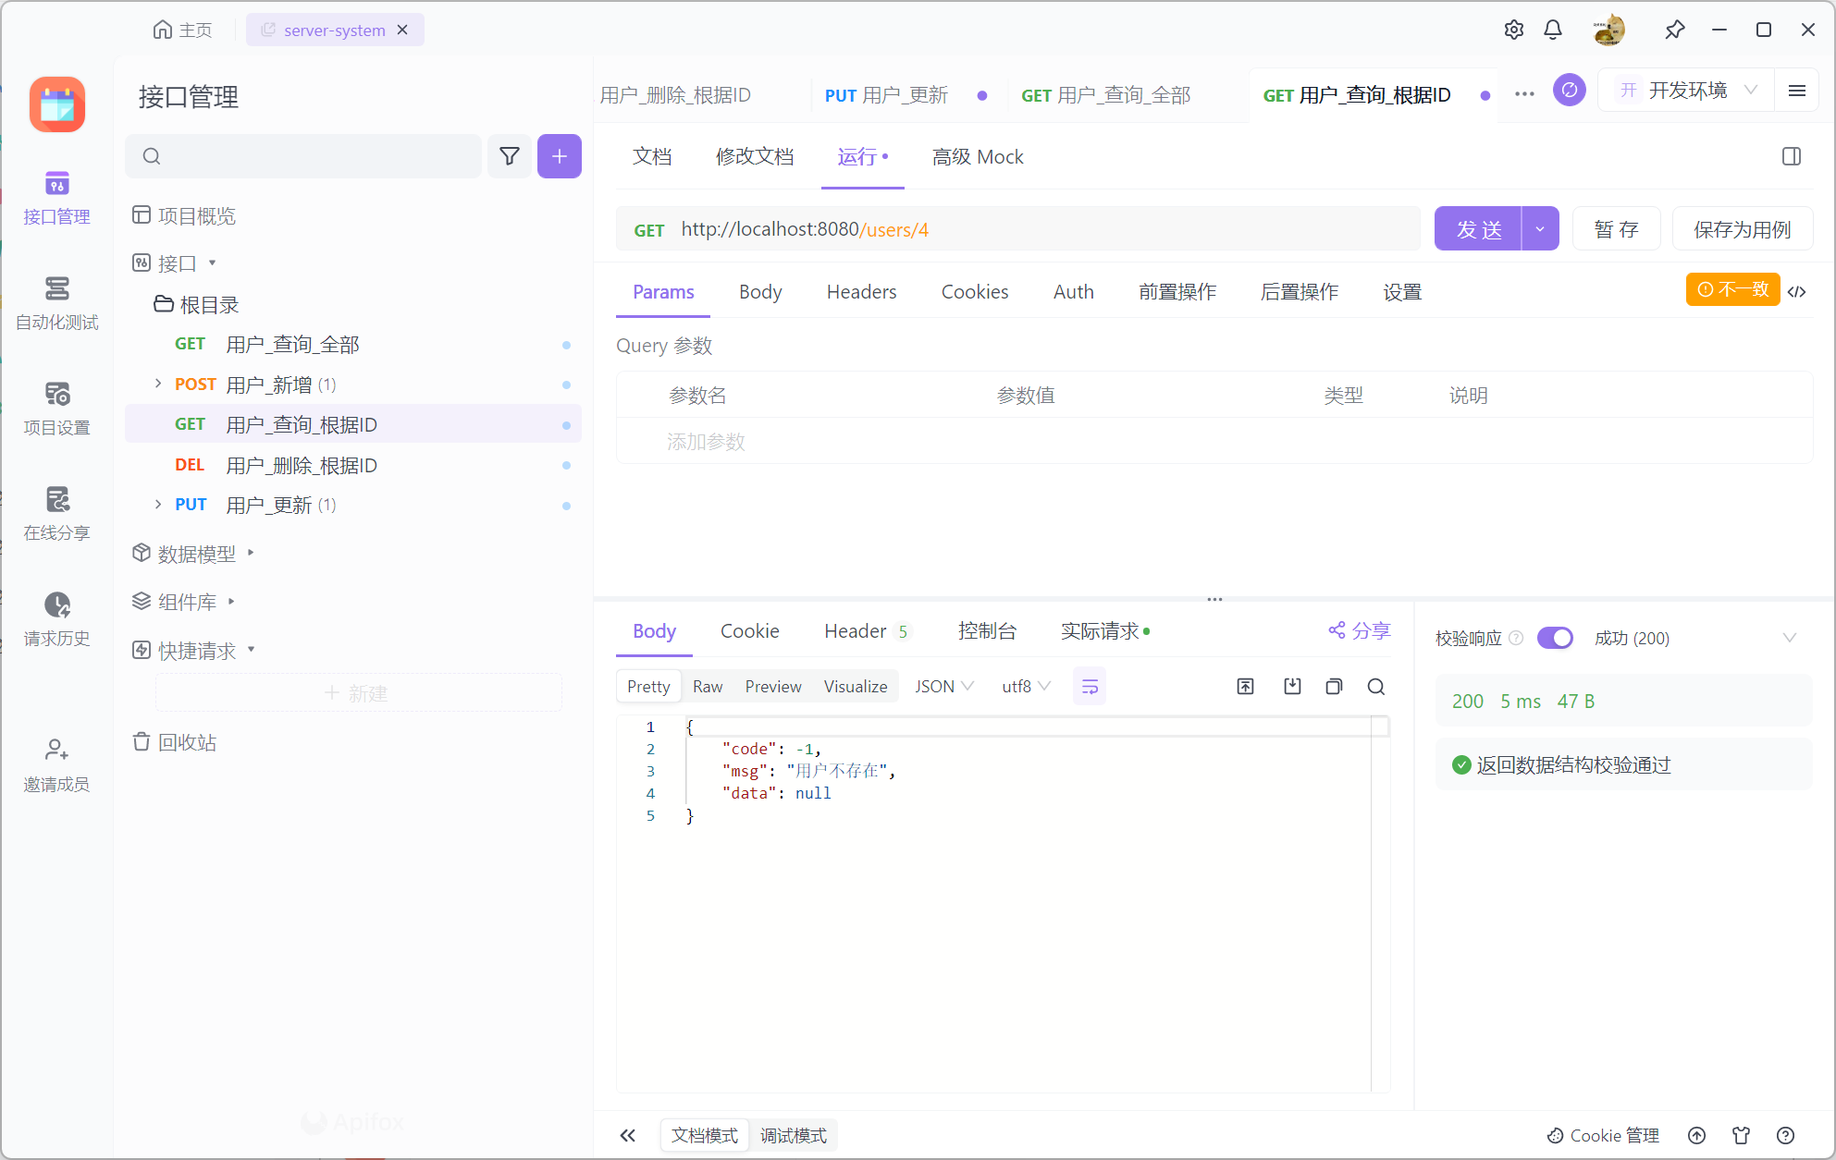Expand the PUT 用户_更新 tree item
Image resolution: width=1836 pixels, height=1160 pixels.
click(x=158, y=504)
